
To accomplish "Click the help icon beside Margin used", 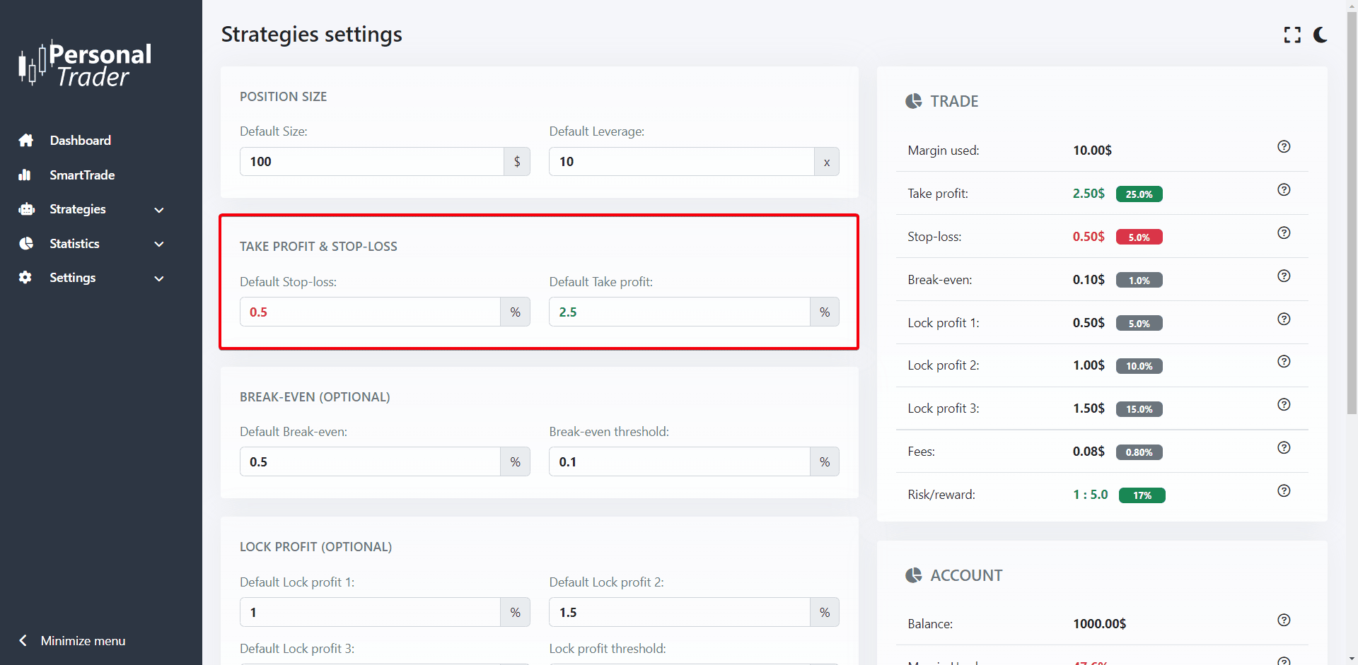I will pyautogui.click(x=1284, y=147).
